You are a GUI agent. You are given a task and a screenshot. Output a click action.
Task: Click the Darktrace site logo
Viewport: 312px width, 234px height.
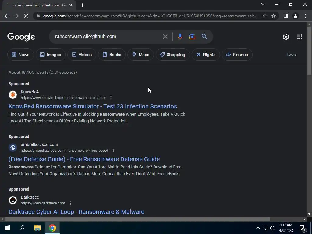pos(13,200)
